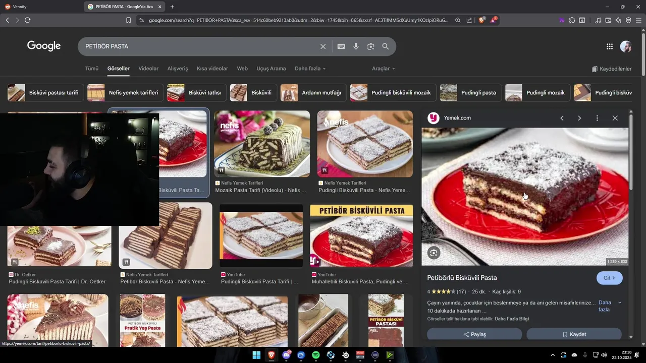646x363 pixels.
Task: Open the Daha Fazla Bilgi copyright link
Action: coord(512,319)
